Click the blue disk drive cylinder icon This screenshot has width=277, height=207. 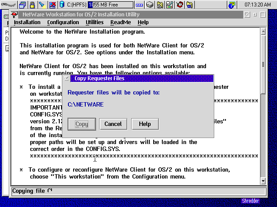coord(62,5)
